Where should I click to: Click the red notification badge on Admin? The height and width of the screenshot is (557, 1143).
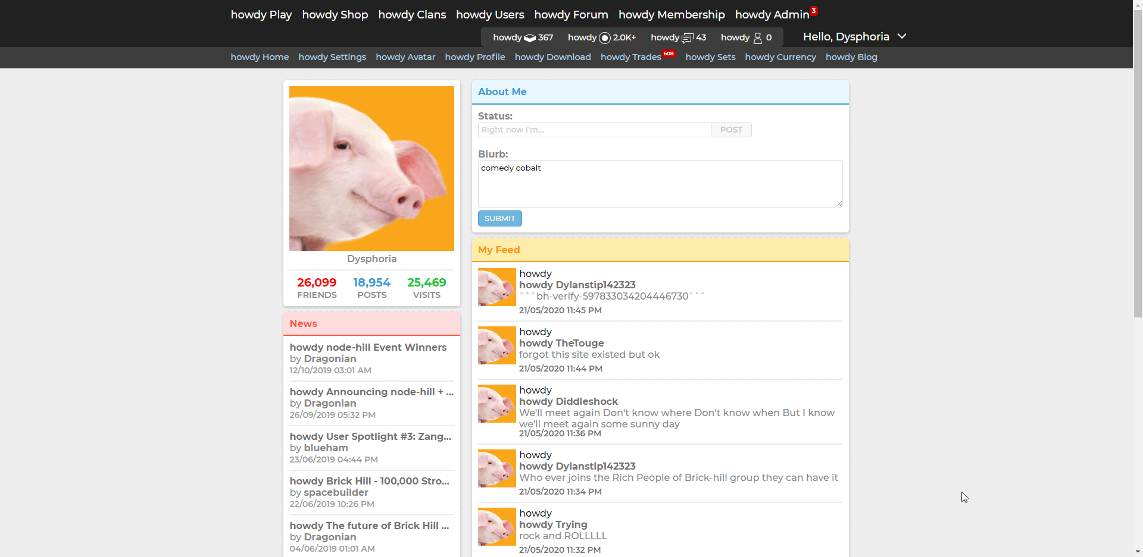pos(814,11)
